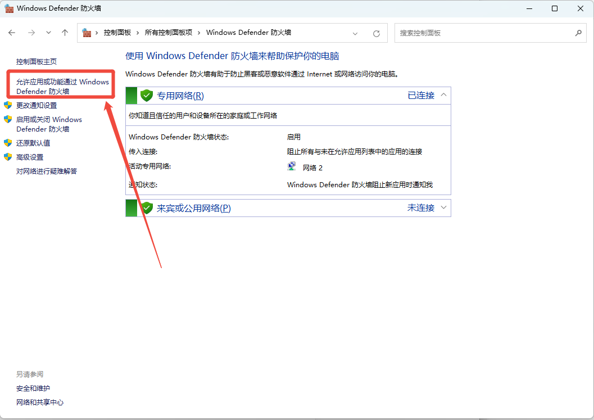Click the search magnifier icon
Image resolution: width=594 pixels, height=420 pixels.
click(578, 33)
